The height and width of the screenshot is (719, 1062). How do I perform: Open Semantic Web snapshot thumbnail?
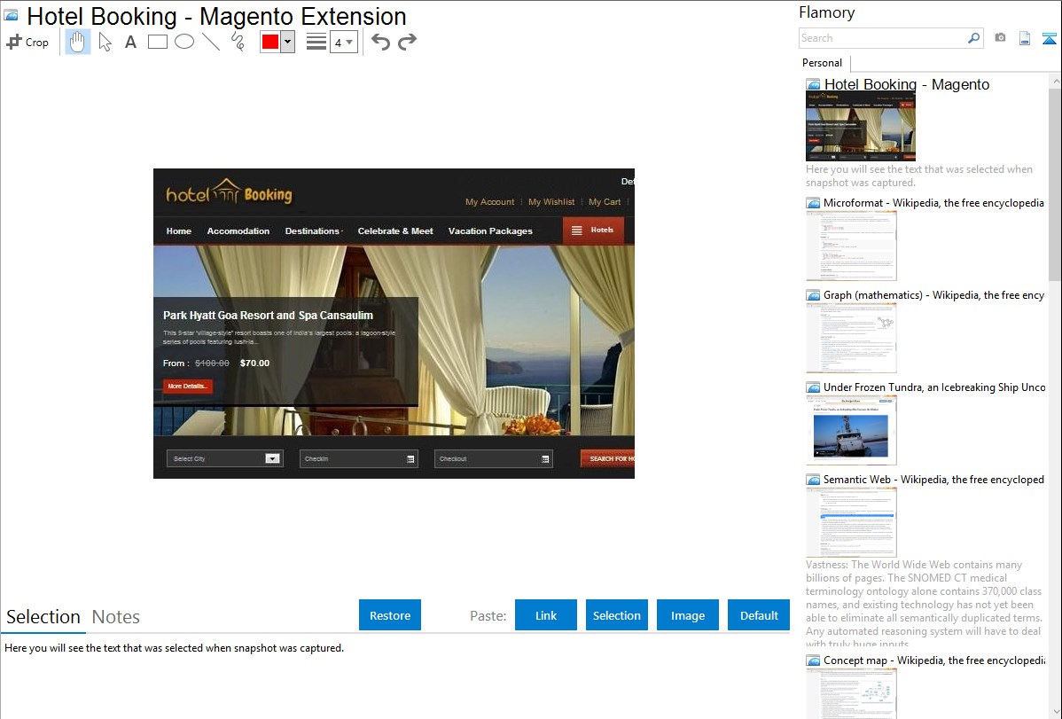851,522
